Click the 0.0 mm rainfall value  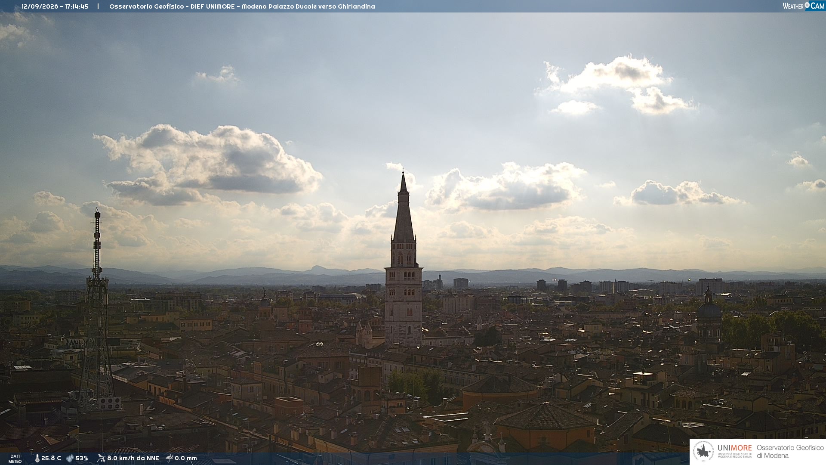186,459
